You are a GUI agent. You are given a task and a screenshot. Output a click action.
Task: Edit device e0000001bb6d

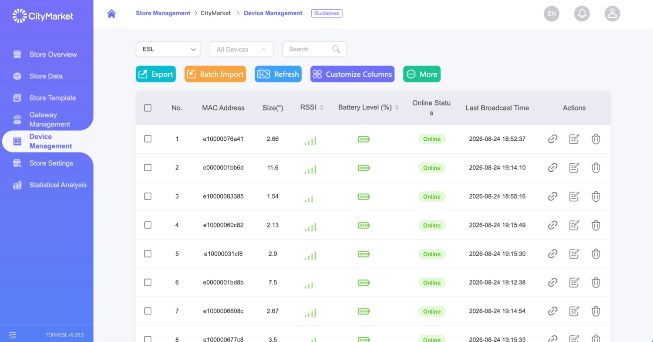pos(574,168)
